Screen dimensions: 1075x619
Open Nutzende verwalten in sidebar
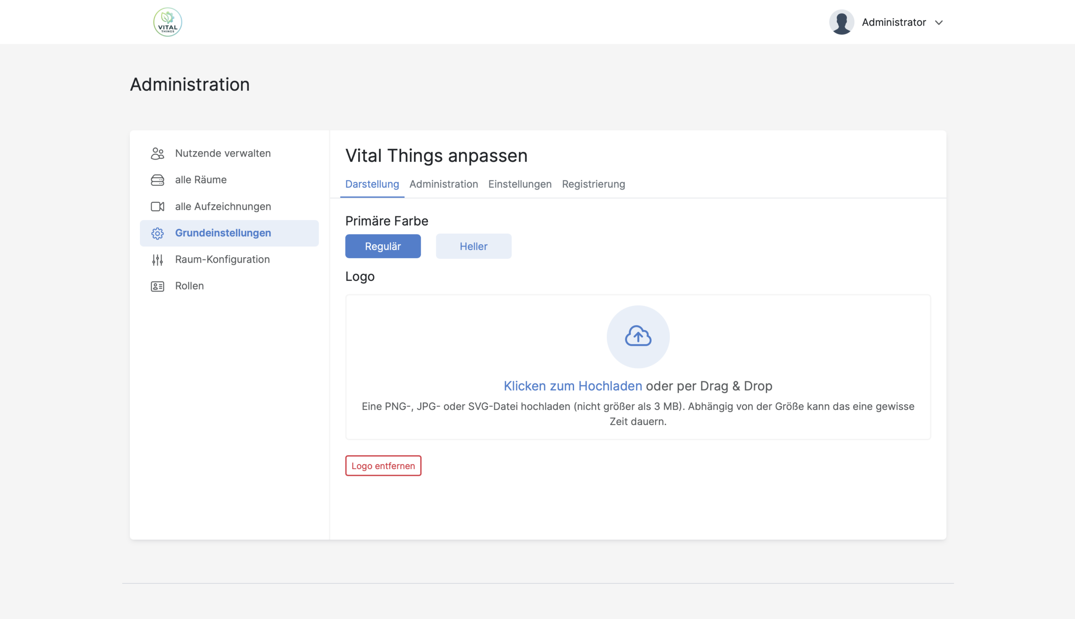pyautogui.click(x=223, y=154)
